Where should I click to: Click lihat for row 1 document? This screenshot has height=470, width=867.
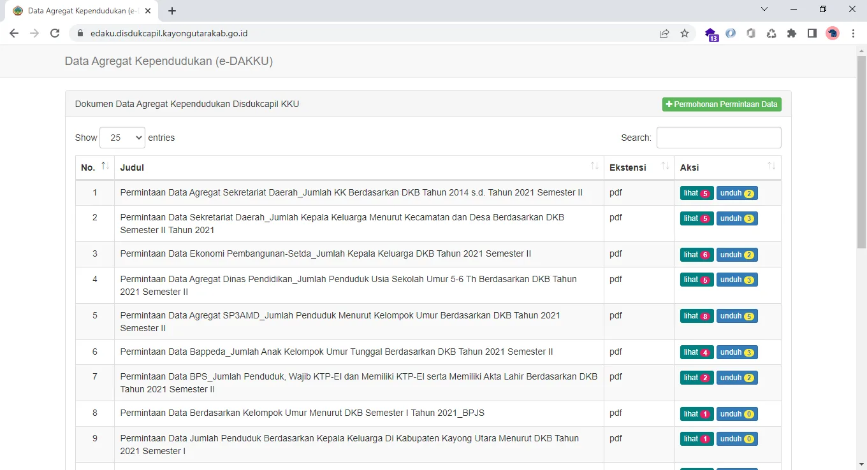point(697,193)
